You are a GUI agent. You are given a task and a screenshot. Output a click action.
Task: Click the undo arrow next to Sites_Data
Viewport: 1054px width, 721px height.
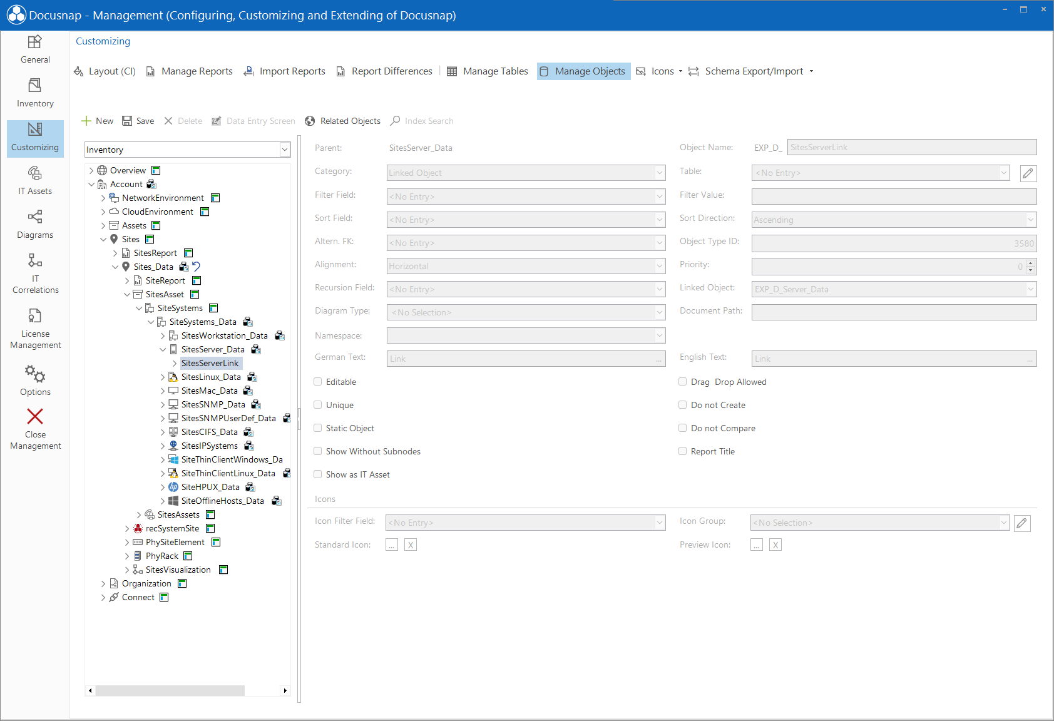[196, 267]
